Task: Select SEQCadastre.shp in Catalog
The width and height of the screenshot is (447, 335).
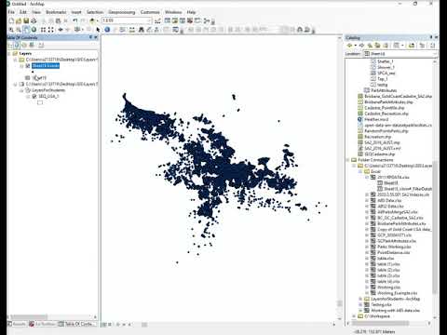Action: click(x=380, y=154)
